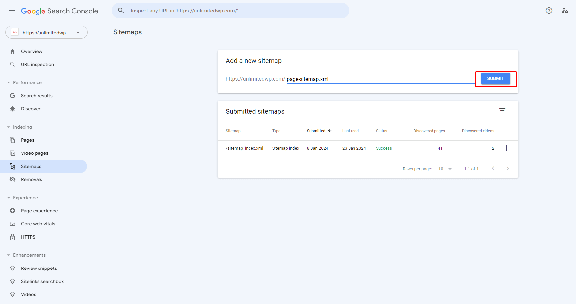Open the Core web vitals report

(43, 224)
